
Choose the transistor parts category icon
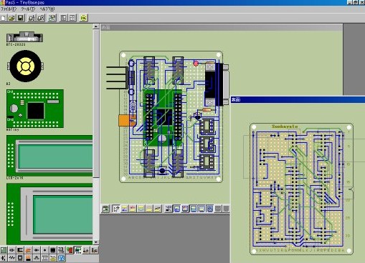tap(4, 258)
